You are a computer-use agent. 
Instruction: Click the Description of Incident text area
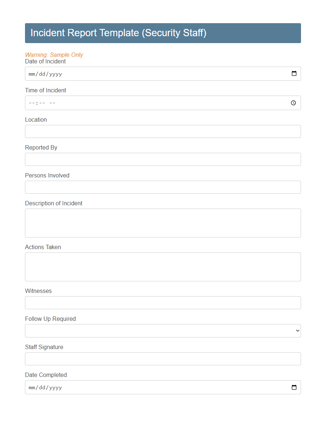(163, 223)
